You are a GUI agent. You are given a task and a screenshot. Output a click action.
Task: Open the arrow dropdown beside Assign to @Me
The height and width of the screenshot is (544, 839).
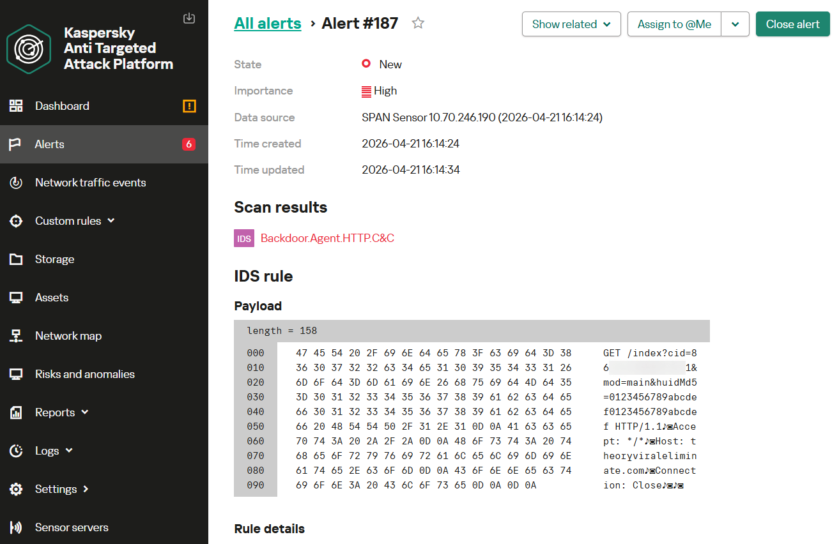(735, 24)
